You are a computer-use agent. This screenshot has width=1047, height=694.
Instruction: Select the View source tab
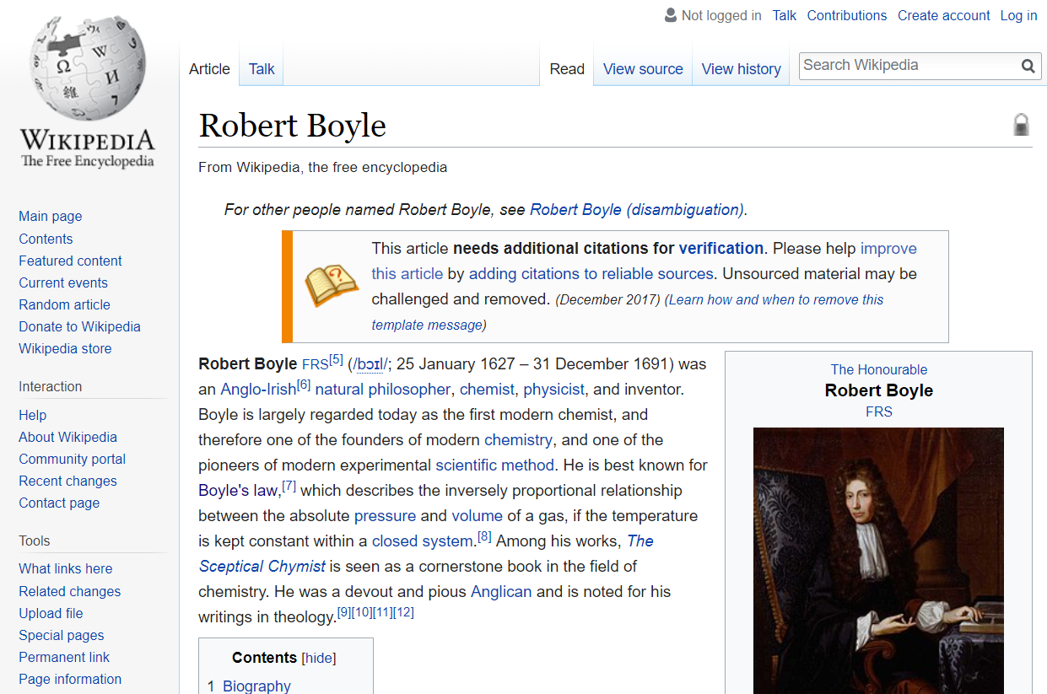click(x=643, y=69)
